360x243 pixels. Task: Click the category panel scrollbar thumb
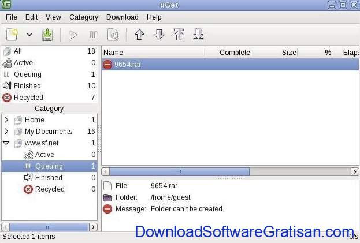click(48, 227)
